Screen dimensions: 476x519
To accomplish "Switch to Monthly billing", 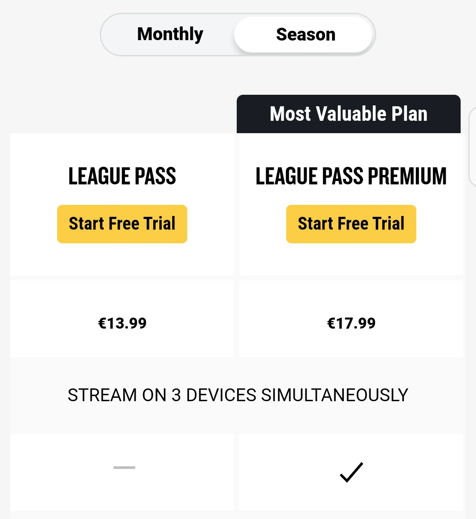I will [170, 34].
